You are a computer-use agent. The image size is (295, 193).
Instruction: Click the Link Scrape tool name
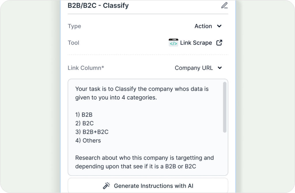196,43
